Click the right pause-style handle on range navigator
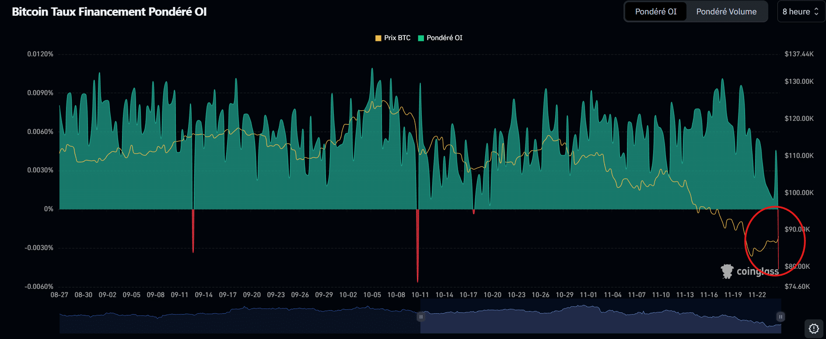This screenshot has width=826, height=339. click(x=780, y=317)
